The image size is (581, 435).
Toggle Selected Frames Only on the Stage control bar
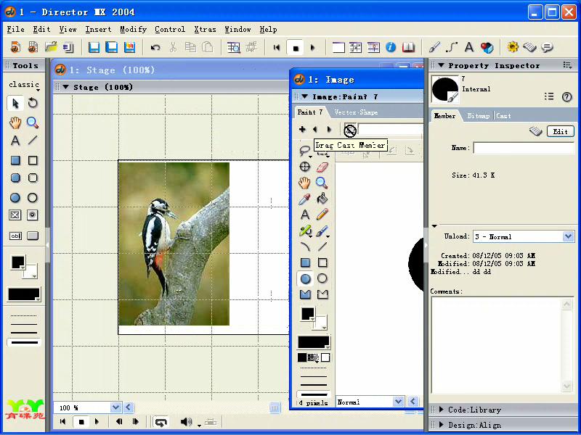tap(211, 422)
